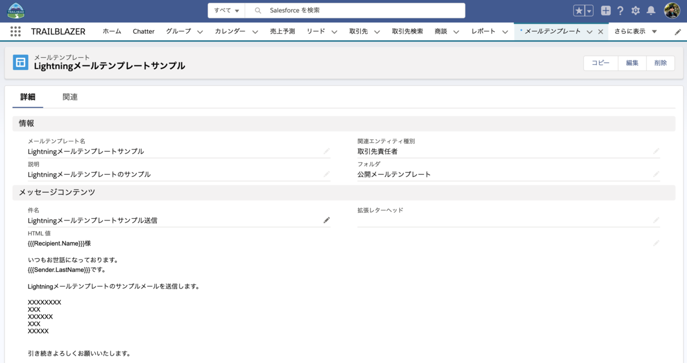Select the 詳細 tab
Viewport: 687px width, 363px height.
(x=27, y=97)
